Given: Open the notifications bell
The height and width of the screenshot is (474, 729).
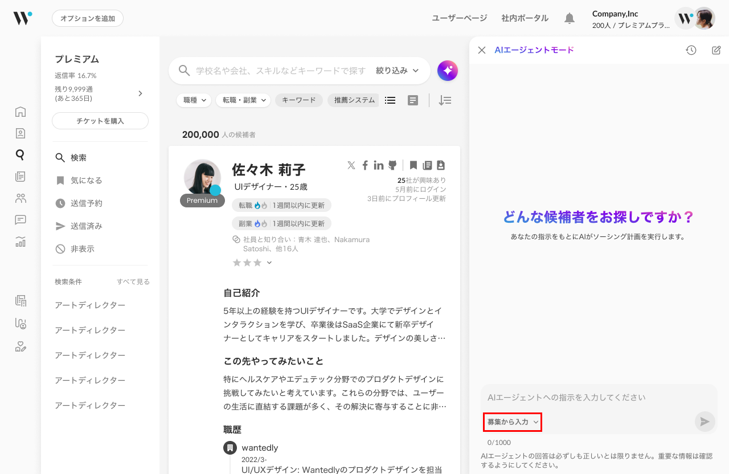Looking at the screenshot, I should coord(569,18).
